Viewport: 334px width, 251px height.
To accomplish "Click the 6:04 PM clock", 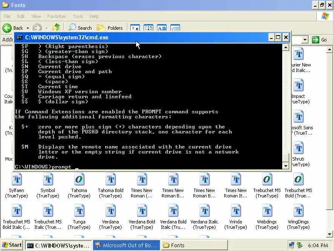I will 318,246.
